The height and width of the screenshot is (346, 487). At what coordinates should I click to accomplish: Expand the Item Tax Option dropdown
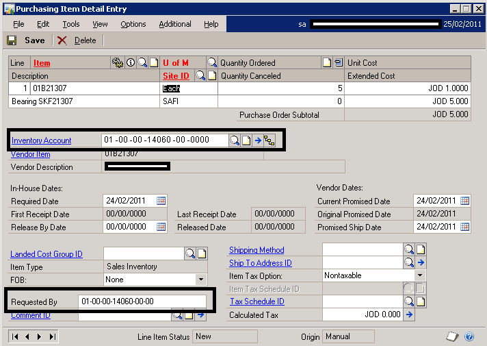(420, 275)
